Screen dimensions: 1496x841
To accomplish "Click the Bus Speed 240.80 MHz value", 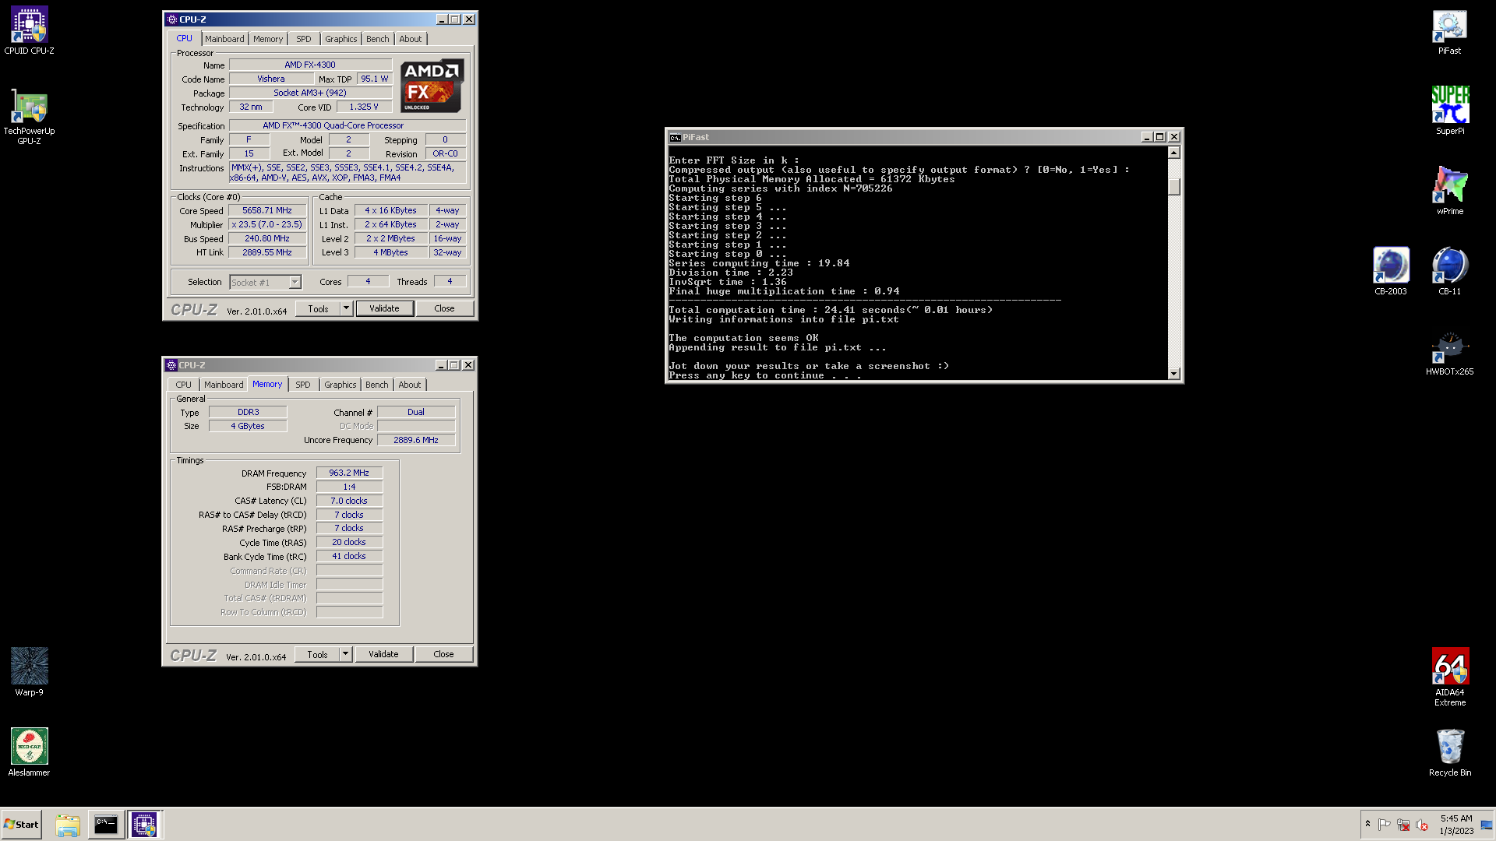I will [266, 238].
